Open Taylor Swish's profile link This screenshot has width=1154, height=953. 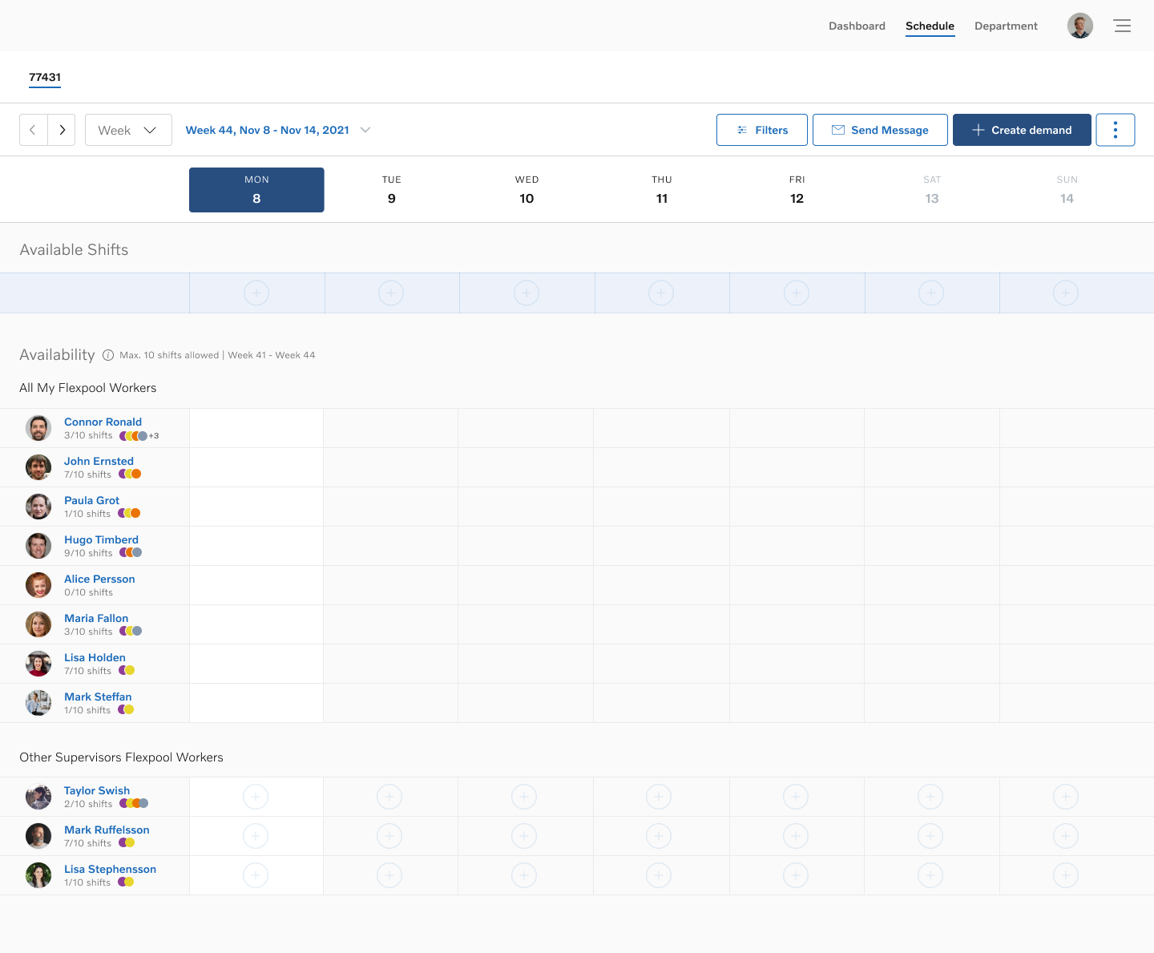tap(97, 790)
